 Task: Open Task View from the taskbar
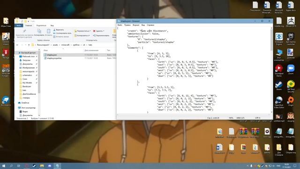coord(19,166)
